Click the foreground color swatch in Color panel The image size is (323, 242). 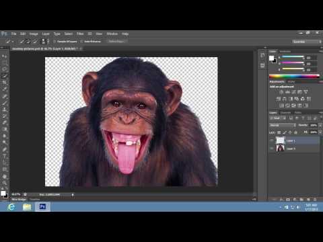pos(271,58)
